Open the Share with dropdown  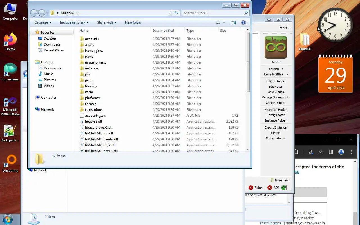click(107, 22)
